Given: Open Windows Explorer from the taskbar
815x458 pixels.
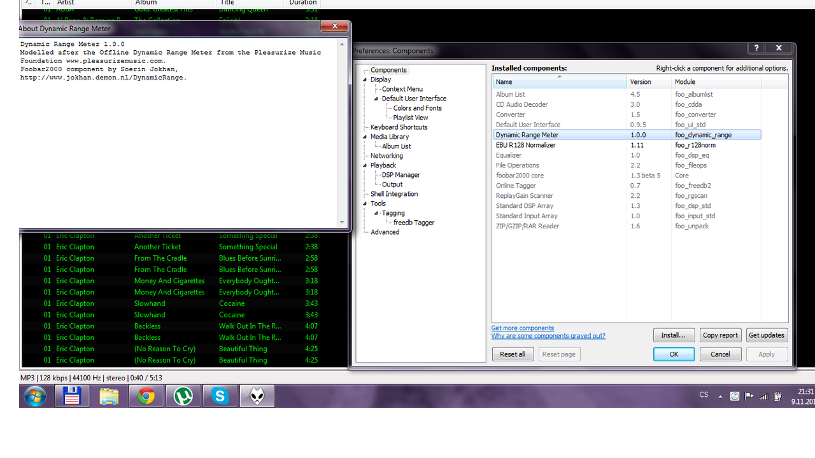Looking at the screenshot, I should [109, 396].
